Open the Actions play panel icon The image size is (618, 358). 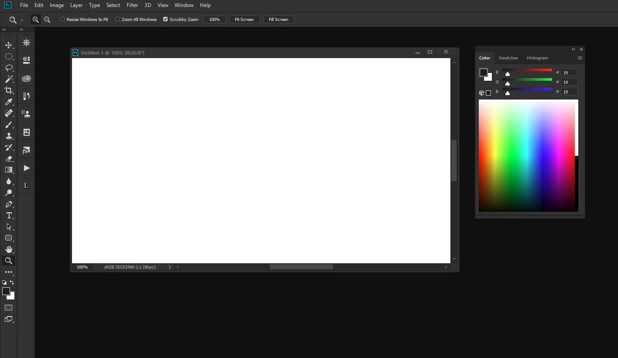(26, 168)
